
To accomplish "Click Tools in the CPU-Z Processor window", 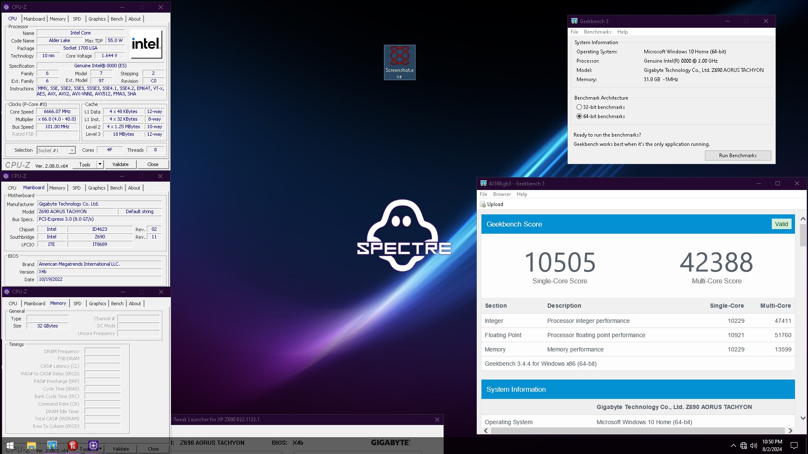I will [85, 164].
